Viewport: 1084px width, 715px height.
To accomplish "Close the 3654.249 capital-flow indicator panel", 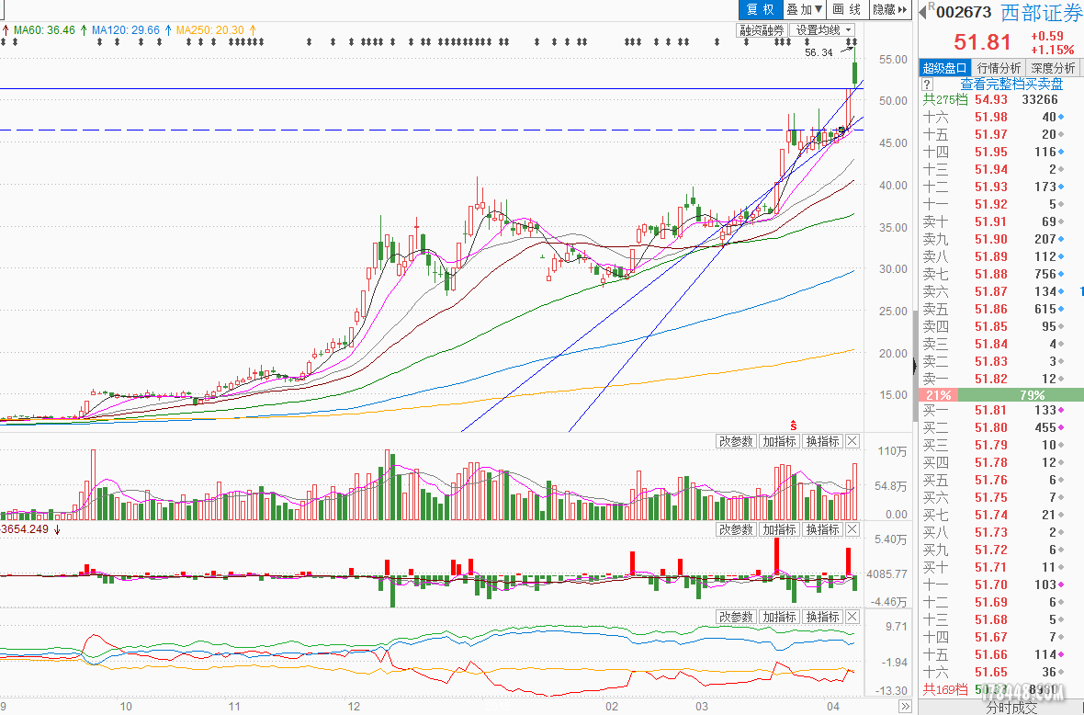I will [853, 529].
